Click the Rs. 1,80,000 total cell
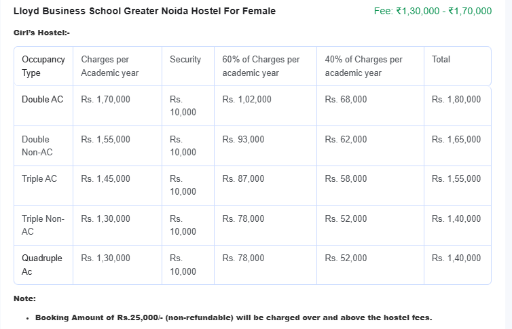512x329 pixels. tap(456, 99)
